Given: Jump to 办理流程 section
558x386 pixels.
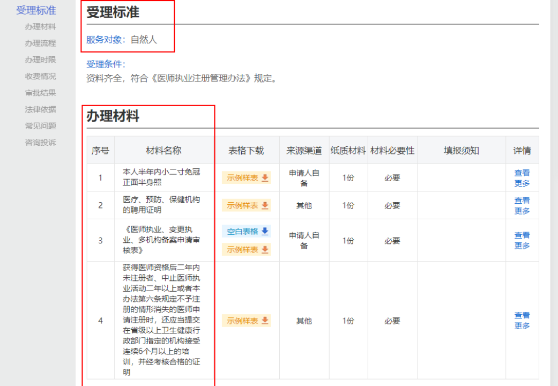Looking at the screenshot, I should tap(40, 43).
